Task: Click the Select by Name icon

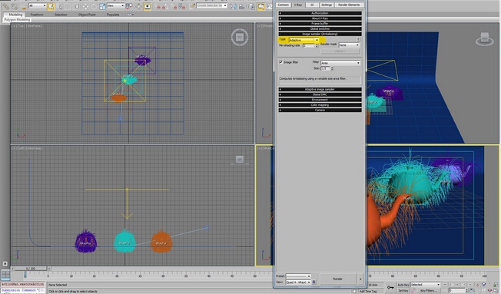Action: (x=60, y=6)
